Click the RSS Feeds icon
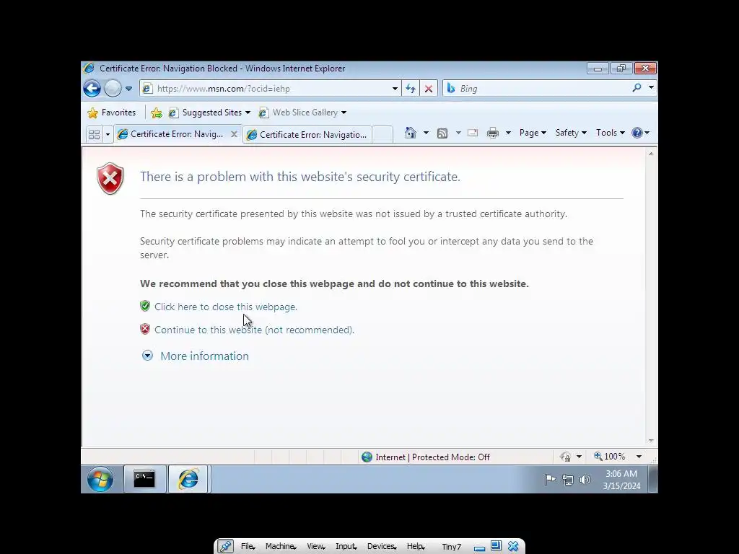The width and height of the screenshot is (739, 554). [x=442, y=133]
